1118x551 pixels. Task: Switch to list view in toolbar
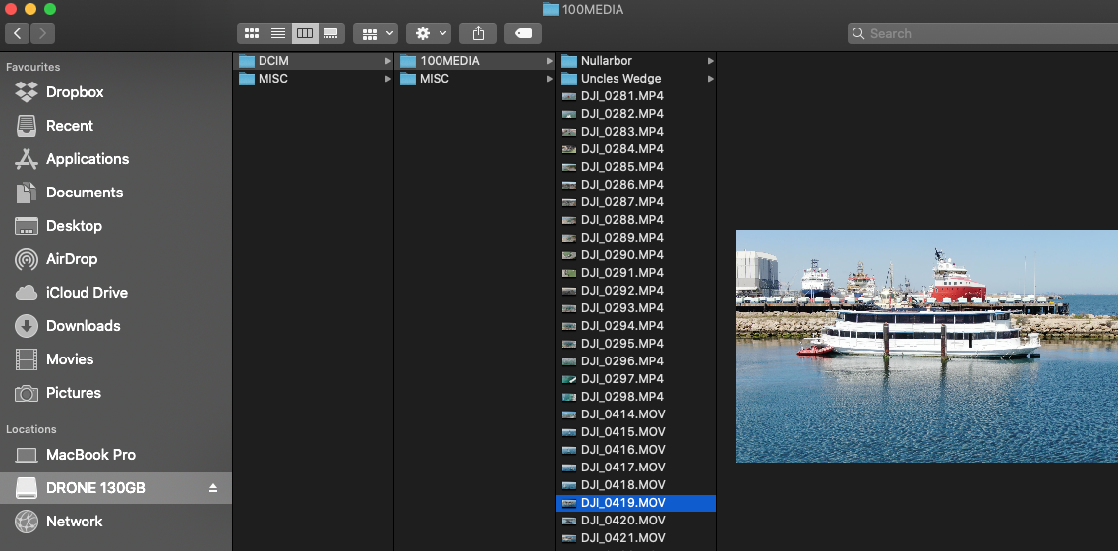[278, 33]
